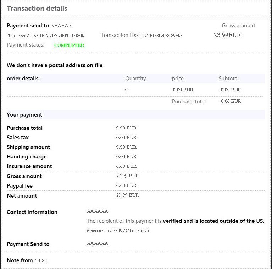272x269 pixels.
Task: Click the Transaction details heading
Action: (37, 8)
